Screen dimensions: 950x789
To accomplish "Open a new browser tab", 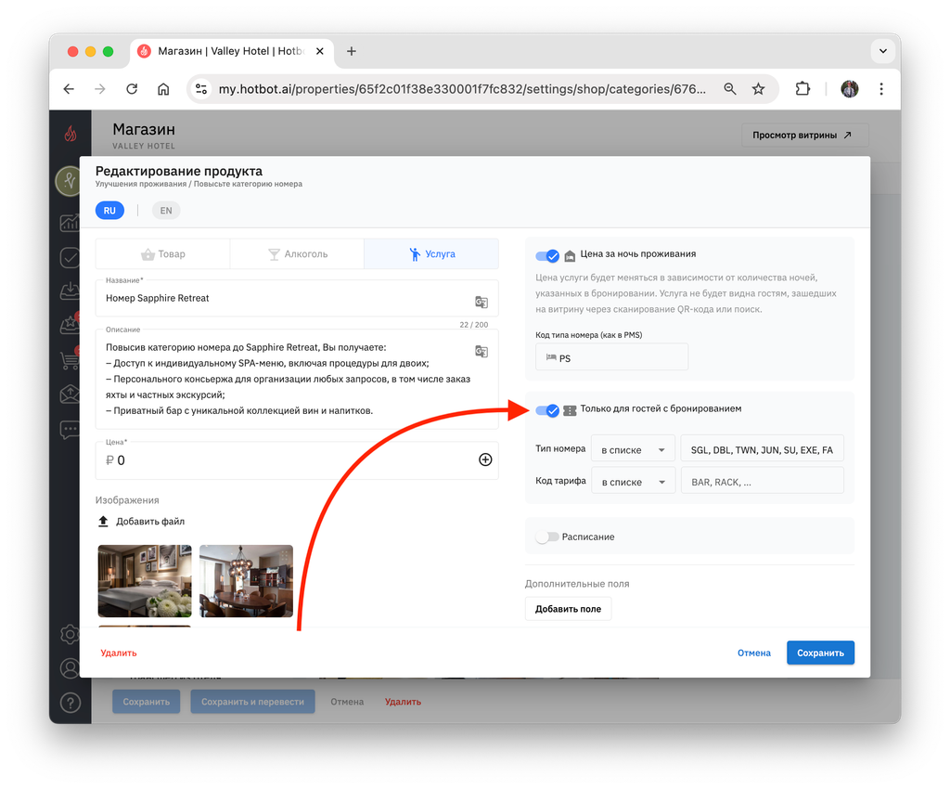I will (x=352, y=51).
